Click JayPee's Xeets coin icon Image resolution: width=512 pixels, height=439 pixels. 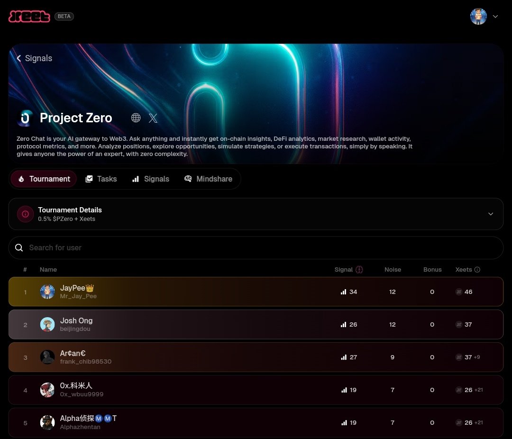[459, 292]
